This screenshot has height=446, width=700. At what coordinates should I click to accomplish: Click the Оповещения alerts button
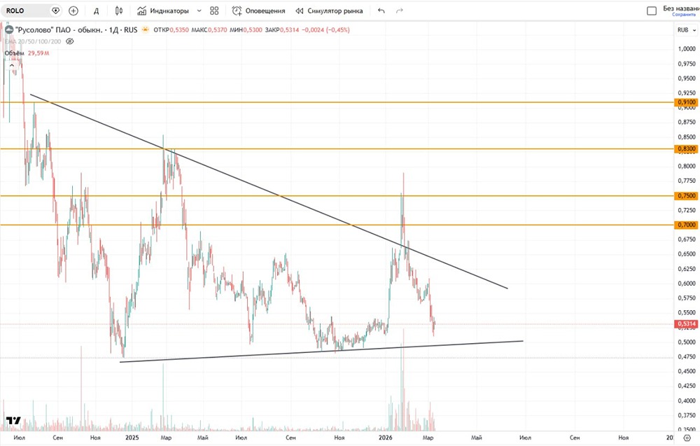[259, 11]
